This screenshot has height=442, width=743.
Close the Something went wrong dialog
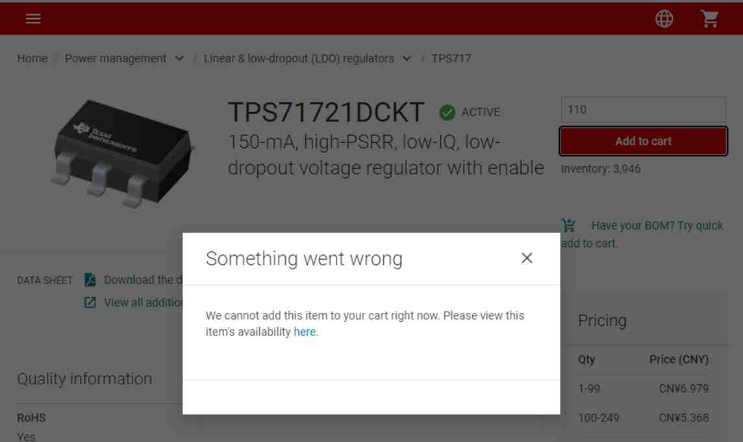(527, 258)
